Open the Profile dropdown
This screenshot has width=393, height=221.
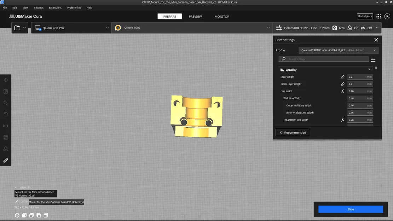[x=339, y=50]
